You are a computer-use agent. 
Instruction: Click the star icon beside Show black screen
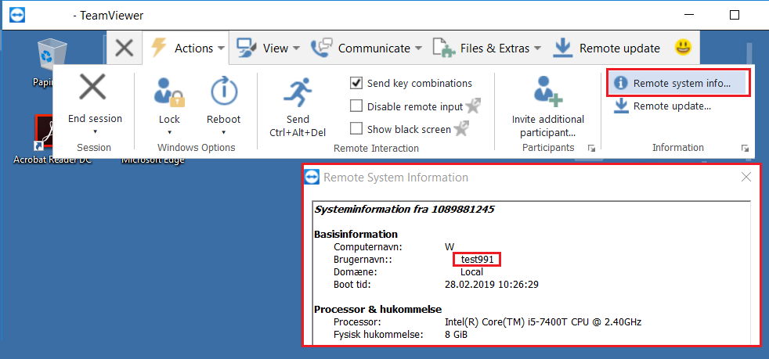[x=460, y=129]
